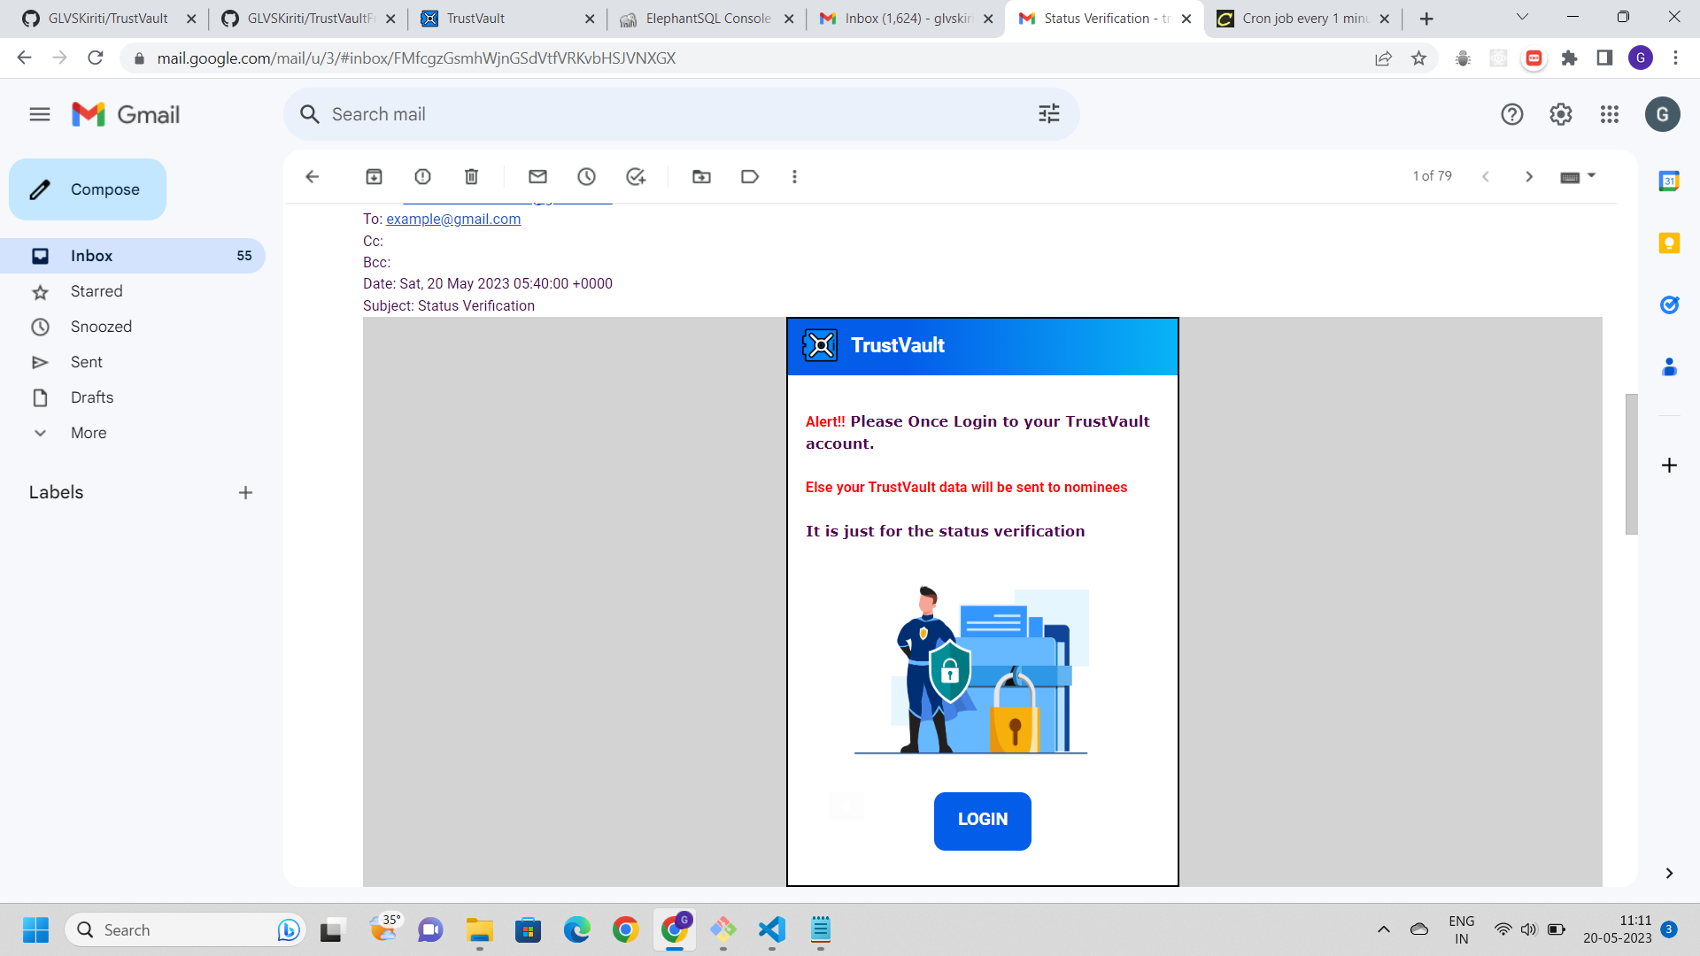
Task: Get add-ons plus icon in side panel
Action: (1669, 466)
